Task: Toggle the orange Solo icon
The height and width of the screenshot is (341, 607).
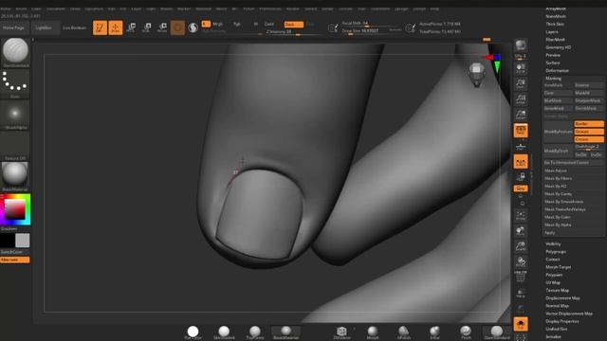Action: click(x=521, y=324)
